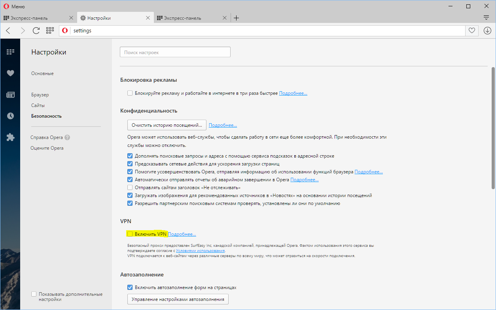Image resolution: width=496 pixels, height=310 pixels.
Task: Open Speed Dial in the sidebar
Action: coord(10,52)
